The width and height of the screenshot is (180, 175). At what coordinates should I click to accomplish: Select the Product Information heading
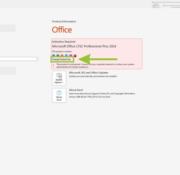tap(64, 22)
